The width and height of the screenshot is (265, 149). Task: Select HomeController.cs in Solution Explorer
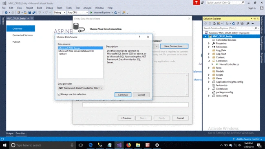click(x=229, y=64)
